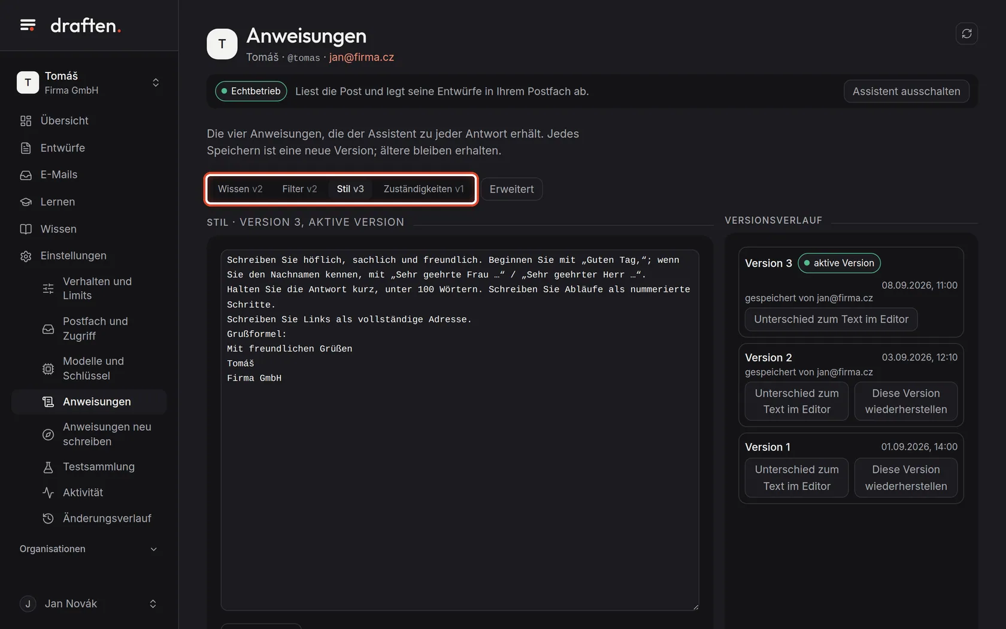Open the Änderungsverlauf page
This screenshot has height=629, width=1006.
click(89, 519)
